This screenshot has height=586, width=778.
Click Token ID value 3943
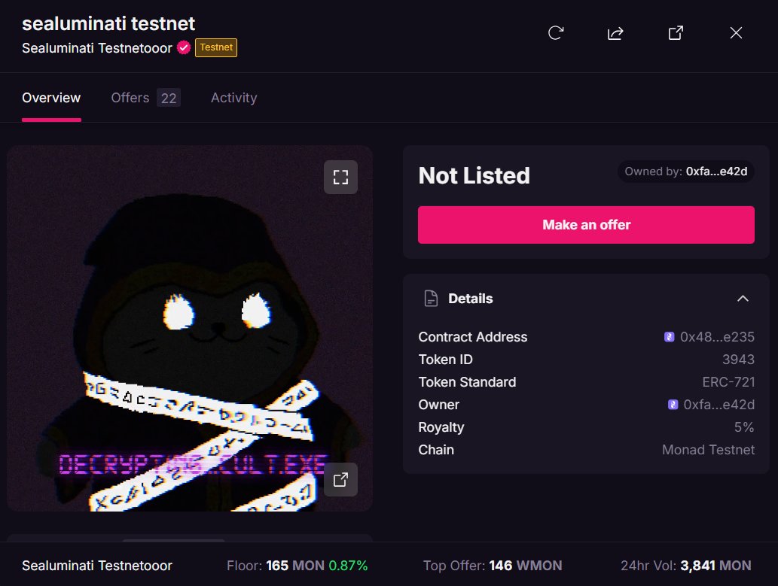738,360
